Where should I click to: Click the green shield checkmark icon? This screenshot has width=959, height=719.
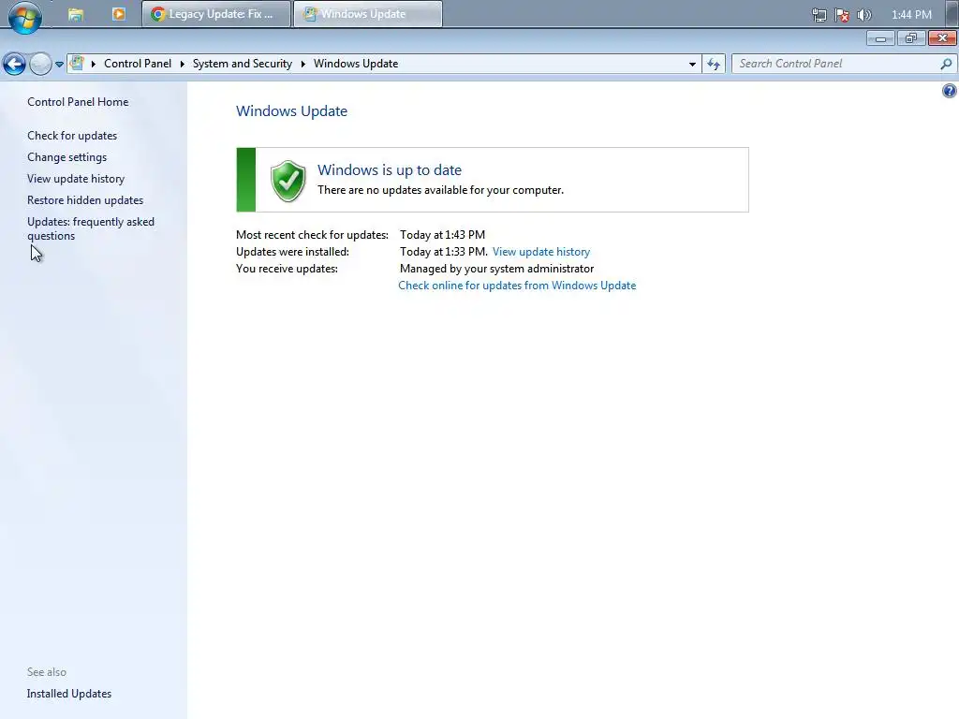[x=288, y=181]
